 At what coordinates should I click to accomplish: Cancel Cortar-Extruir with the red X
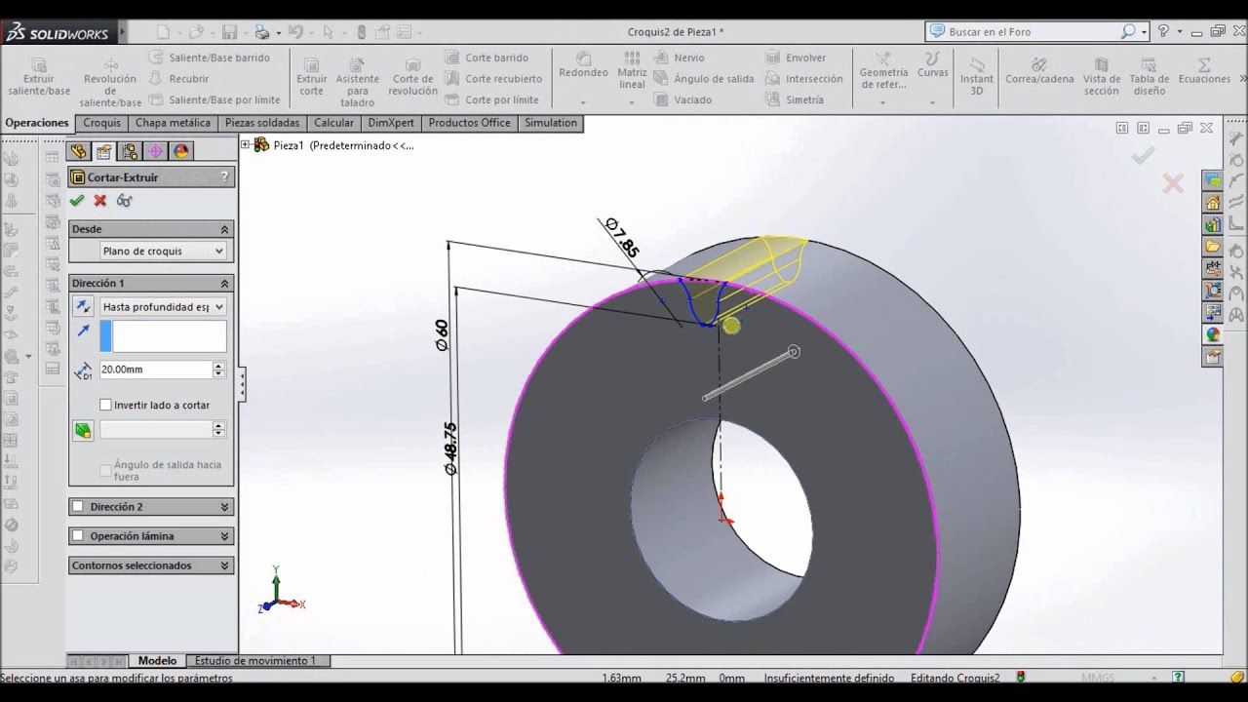coord(100,200)
